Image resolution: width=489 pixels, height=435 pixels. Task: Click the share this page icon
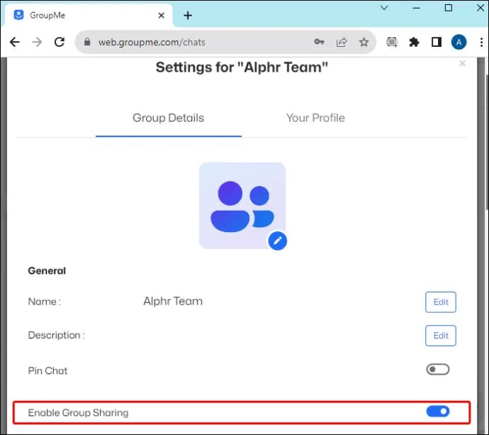pos(342,42)
